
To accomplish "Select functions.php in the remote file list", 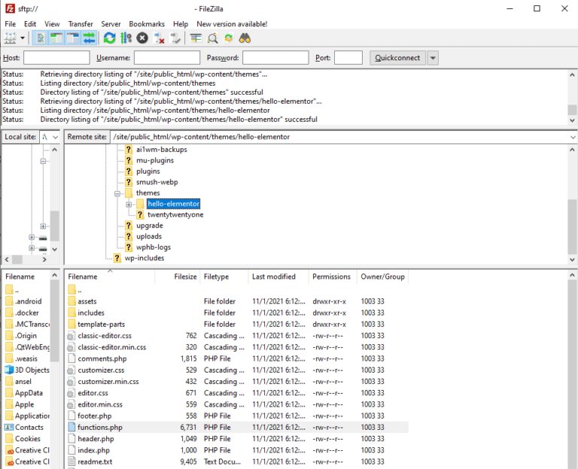I will pos(99,427).
